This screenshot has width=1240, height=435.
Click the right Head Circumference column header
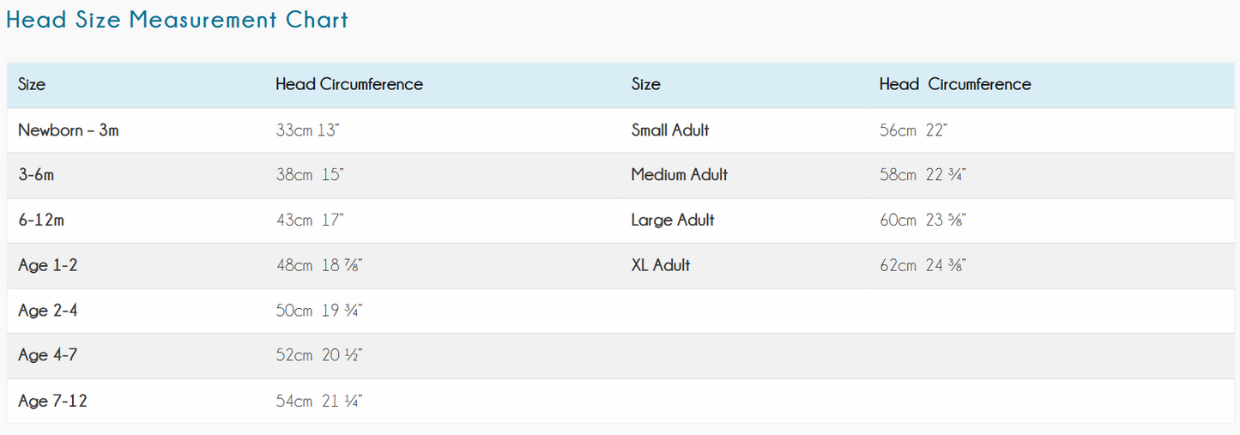click(x=955, y=84)
